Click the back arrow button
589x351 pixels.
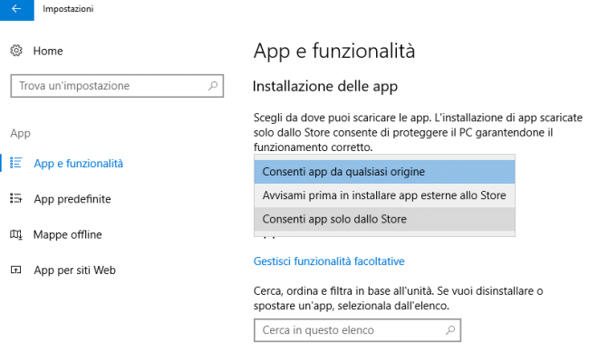16,9
